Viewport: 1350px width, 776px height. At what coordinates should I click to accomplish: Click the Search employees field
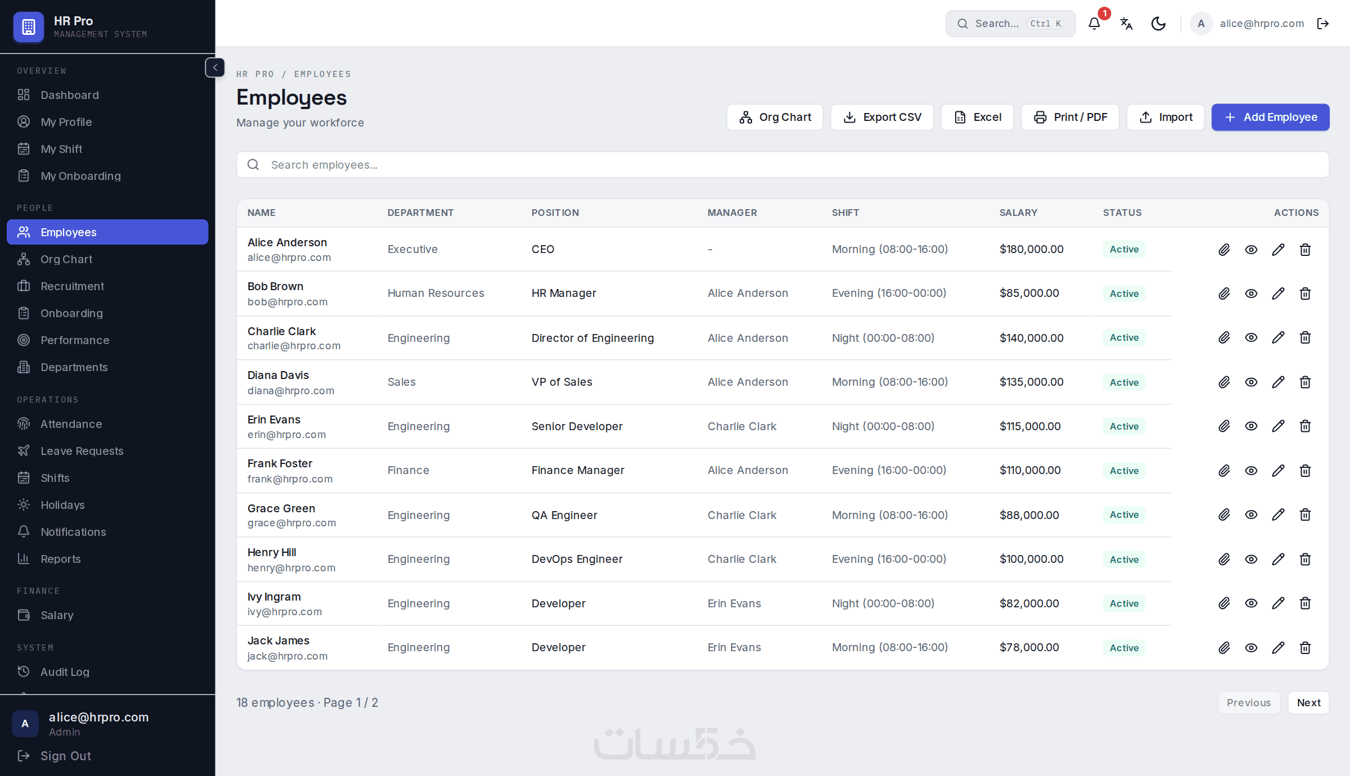[782, 165]
